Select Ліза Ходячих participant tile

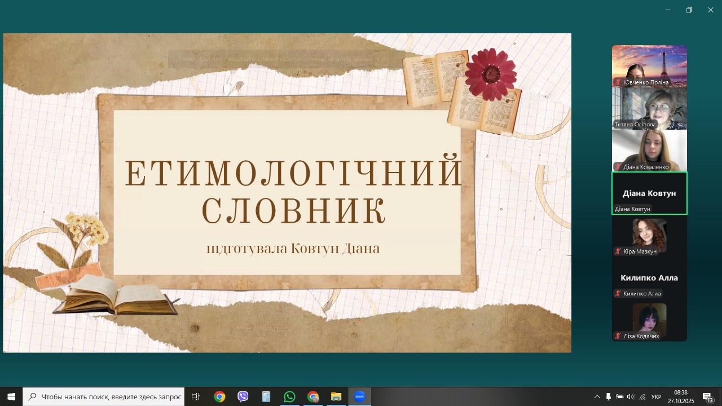pos(649,320)
